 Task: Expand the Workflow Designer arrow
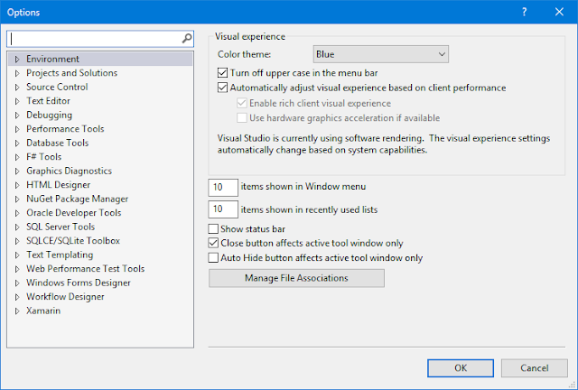point(17,297)
